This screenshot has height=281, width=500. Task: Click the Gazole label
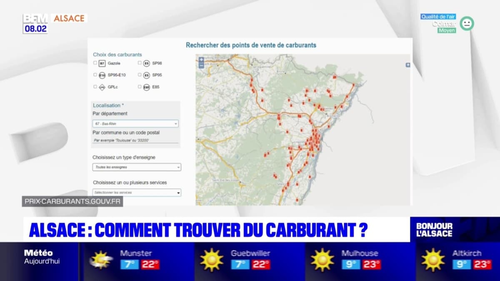click(x=114, y=63)
